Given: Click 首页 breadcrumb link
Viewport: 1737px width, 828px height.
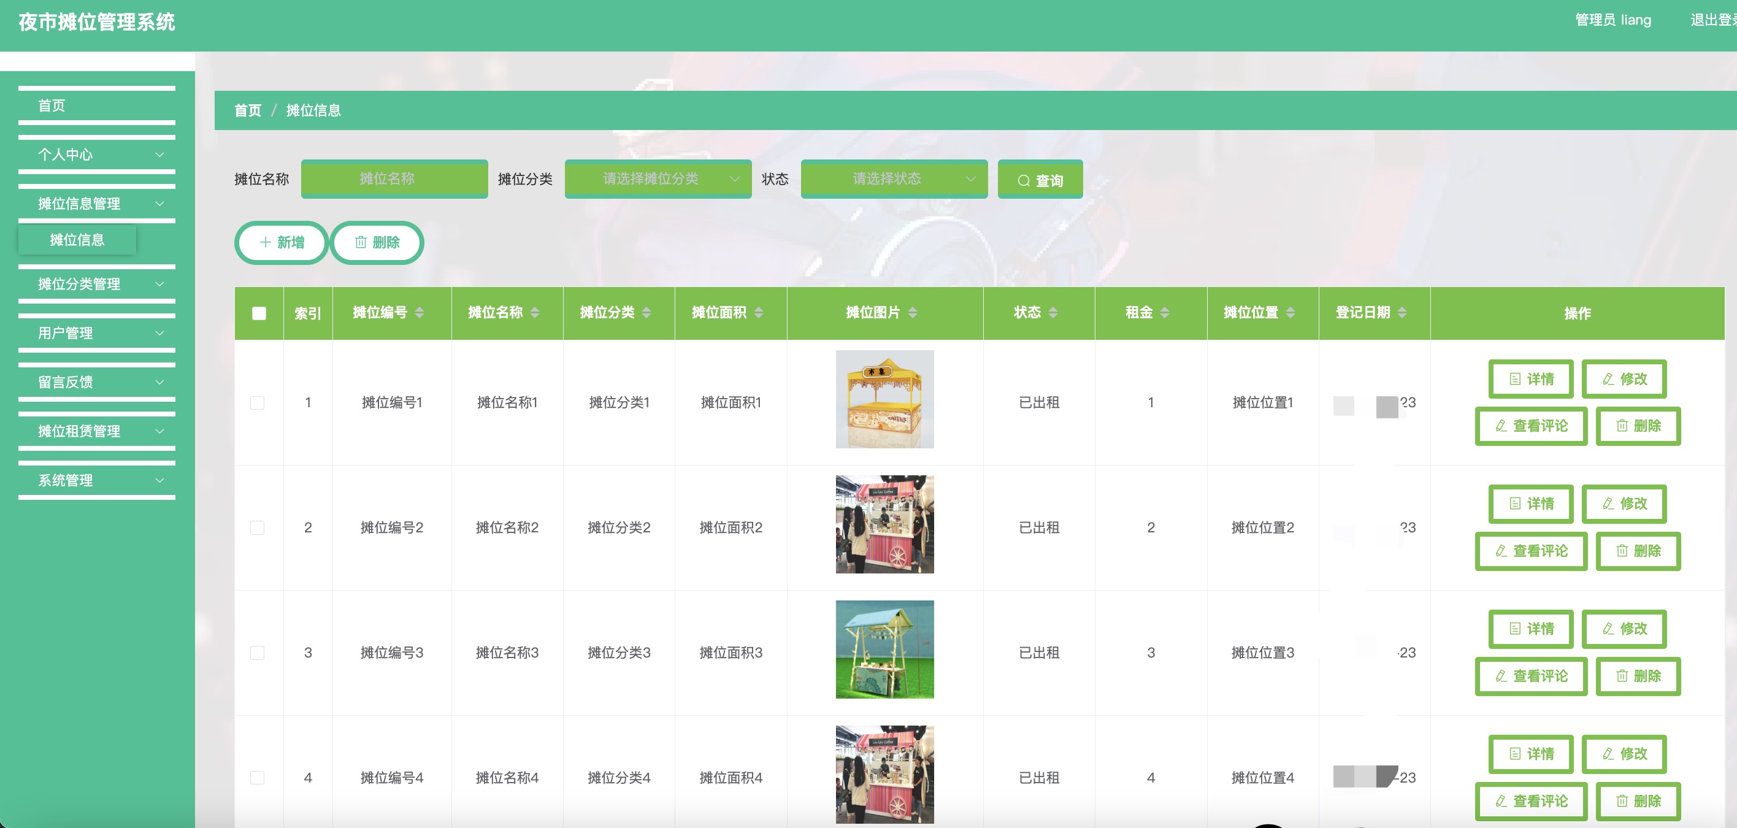Looking at the screenshot, I should (247, 110).
